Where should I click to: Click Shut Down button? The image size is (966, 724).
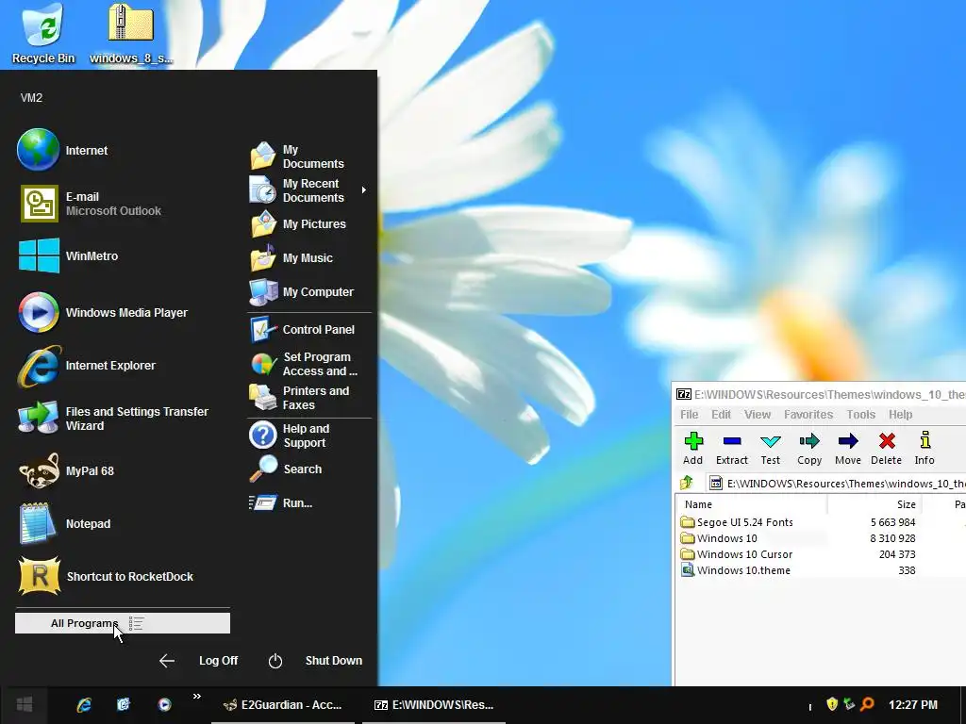coord(315,661)
